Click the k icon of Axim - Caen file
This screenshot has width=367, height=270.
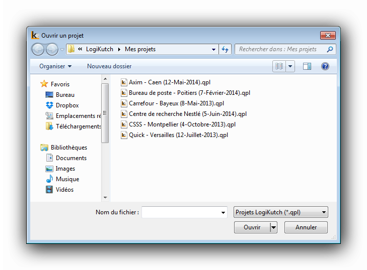123,82
